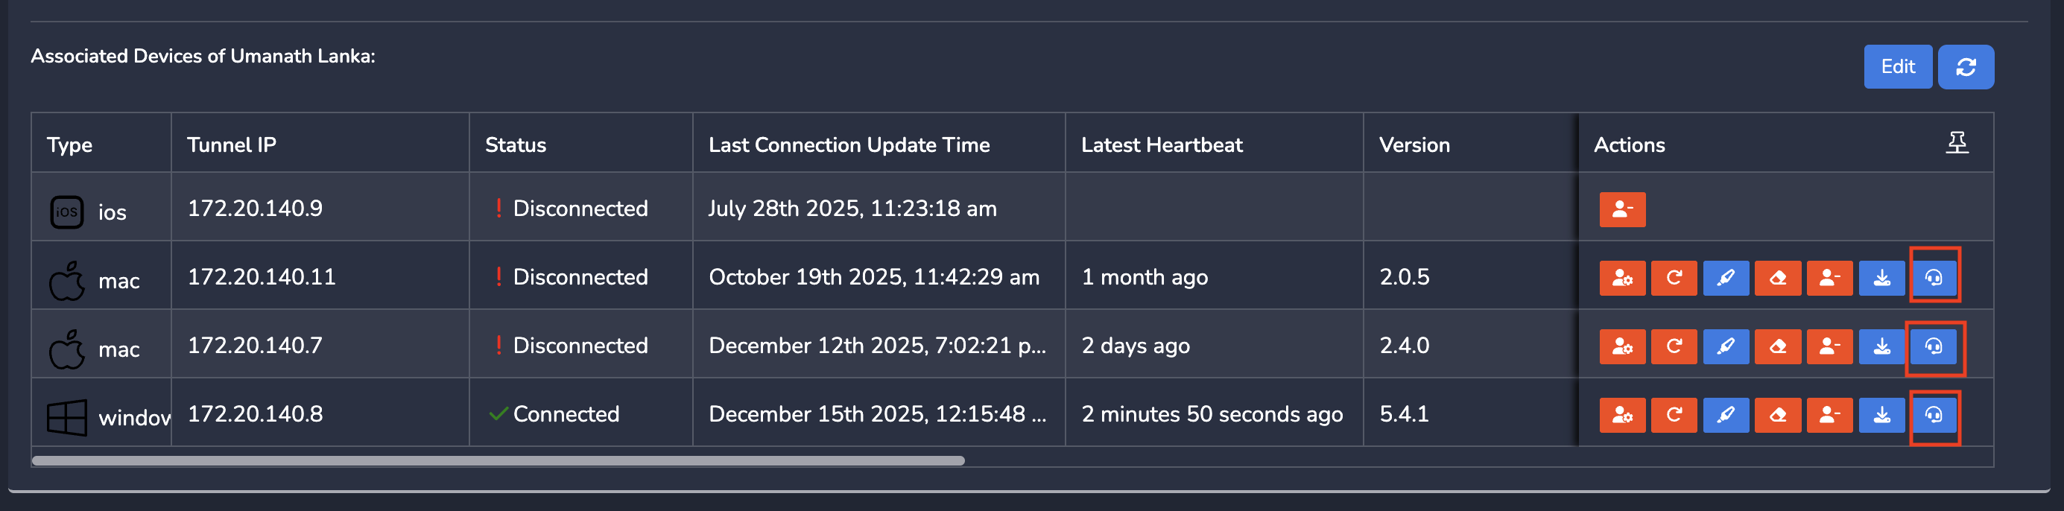The height and width of the screenshot is (511, 2064).
Task: Click the download icon for mac 2.0.5
Action: (1881, 279)
